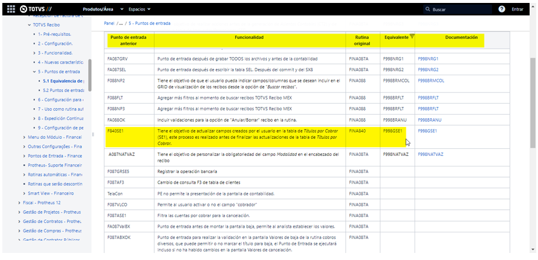Open 8 - Expedición Continua sidebar page
Viewport: 538px width, 260px height.
(x=61, y=118)
